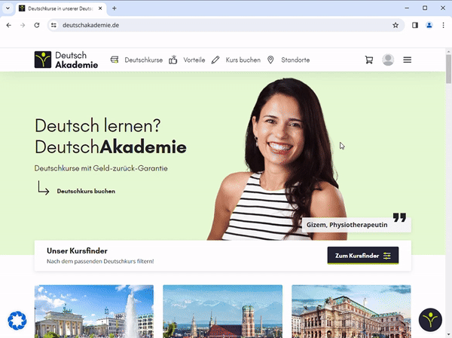Minimize the browser window
This screenshot has height=338, width=452.
tap(407, 8)
